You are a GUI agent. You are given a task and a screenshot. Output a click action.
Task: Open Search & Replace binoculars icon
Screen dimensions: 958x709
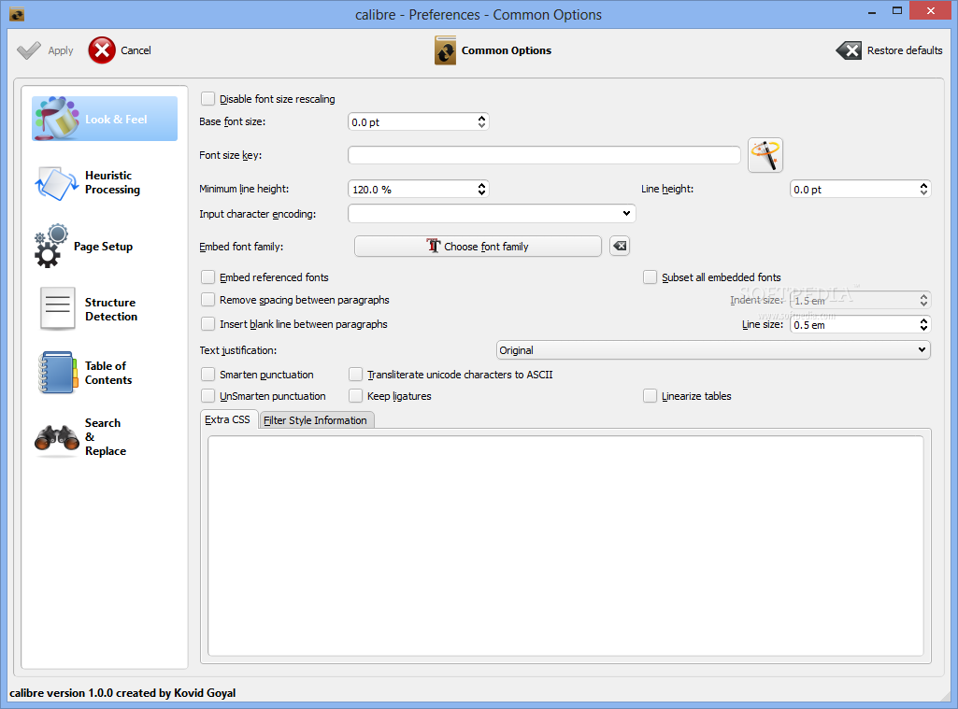pos(57,440)
